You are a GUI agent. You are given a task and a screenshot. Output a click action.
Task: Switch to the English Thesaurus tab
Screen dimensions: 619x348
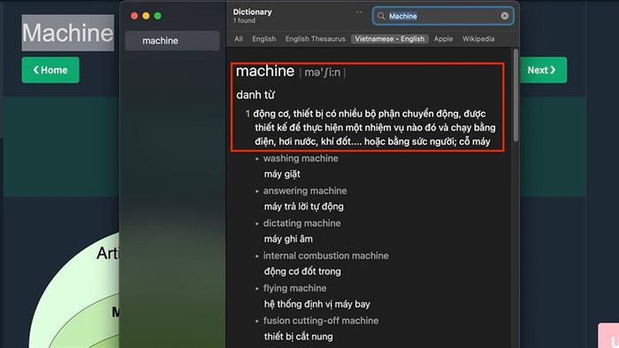[x=315, y=39]
